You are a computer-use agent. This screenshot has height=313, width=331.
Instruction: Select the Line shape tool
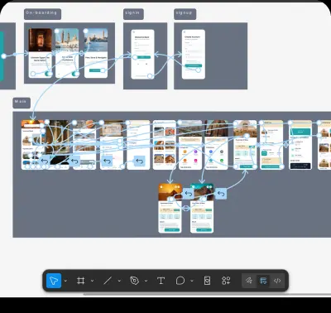pyautogui.click(x=108, y=281)
